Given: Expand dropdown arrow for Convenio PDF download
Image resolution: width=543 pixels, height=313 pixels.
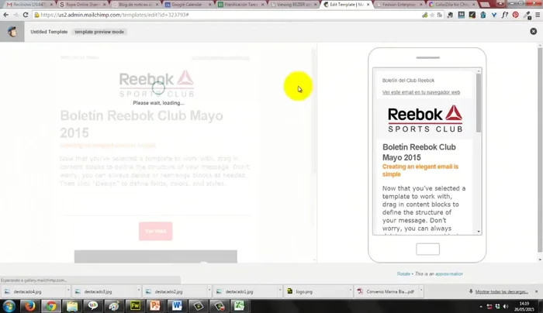Looking at the screenshot, I should tap(421, 291).
